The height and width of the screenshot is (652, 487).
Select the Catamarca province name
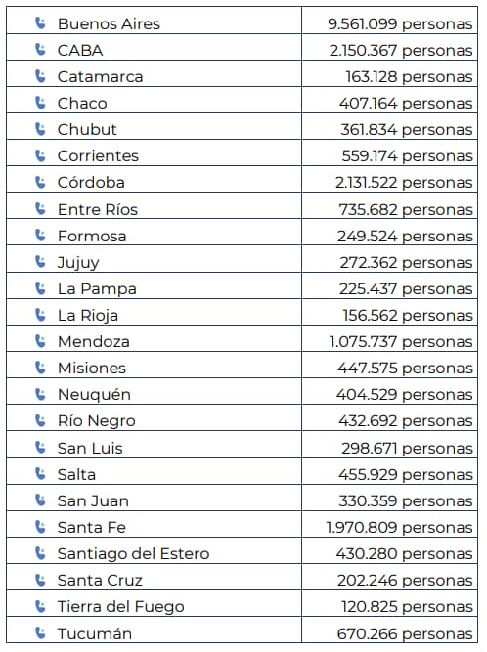[x=100, y=76]
